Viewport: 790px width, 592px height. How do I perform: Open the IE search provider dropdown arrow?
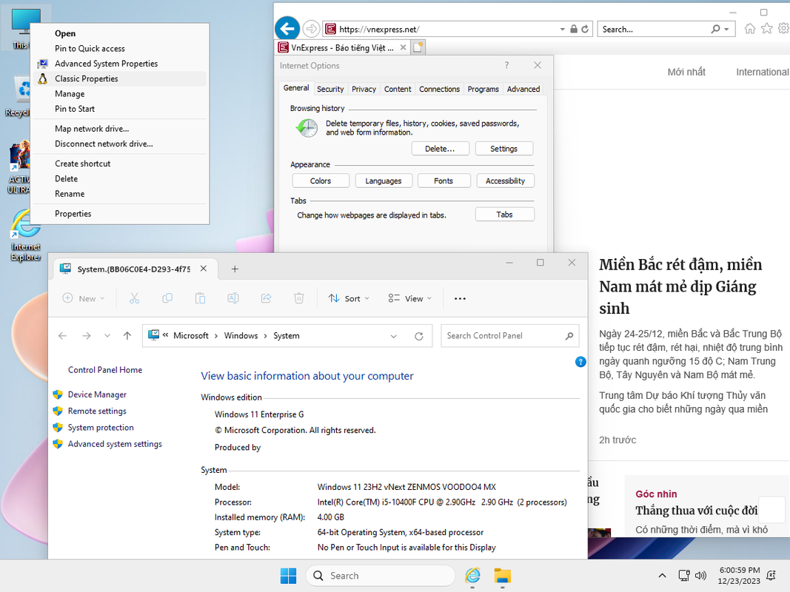(x=726, y=29)
